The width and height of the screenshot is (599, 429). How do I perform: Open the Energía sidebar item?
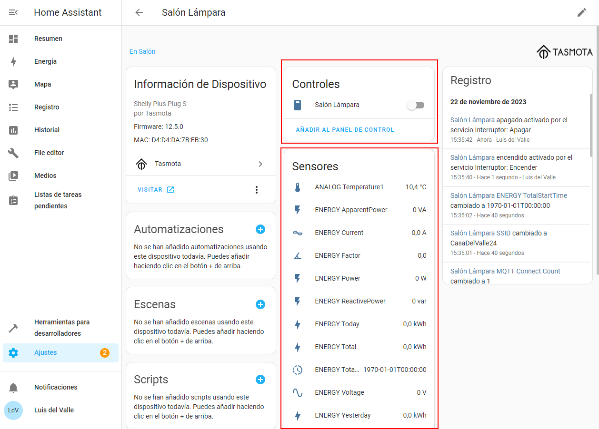click(45, 61)
